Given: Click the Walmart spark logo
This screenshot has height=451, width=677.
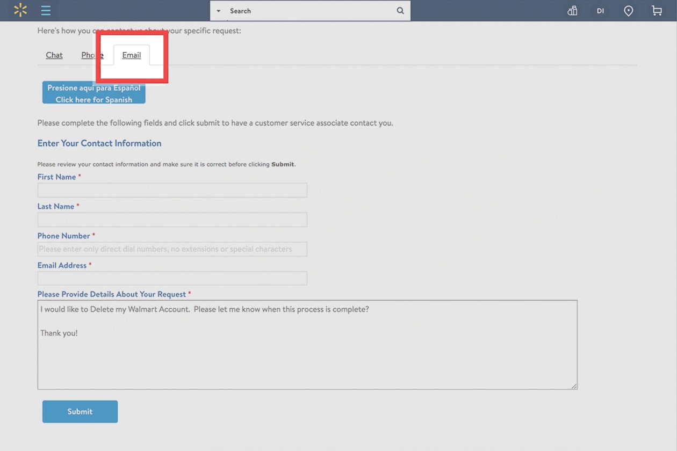Looking at the screenshot, I should (x=20, y=10).
